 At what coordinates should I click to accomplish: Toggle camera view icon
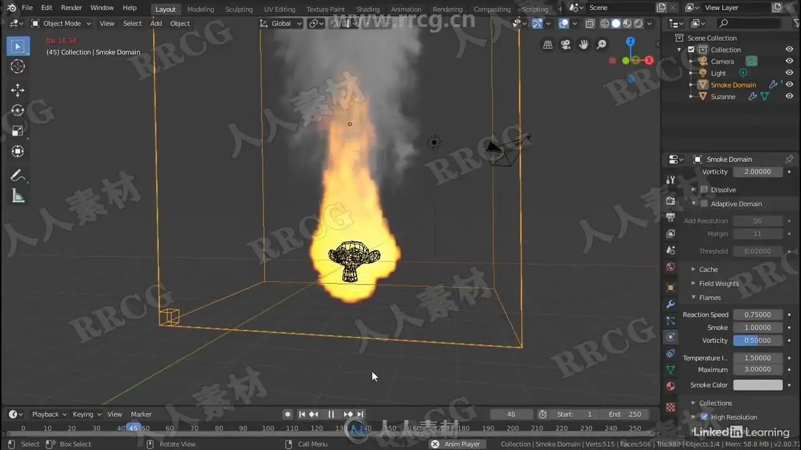(566, 44)
